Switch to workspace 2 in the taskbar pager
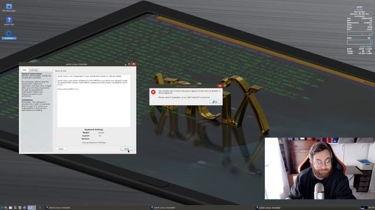The height and width of the screenshot is (210, 375). (x=40, y=208)
